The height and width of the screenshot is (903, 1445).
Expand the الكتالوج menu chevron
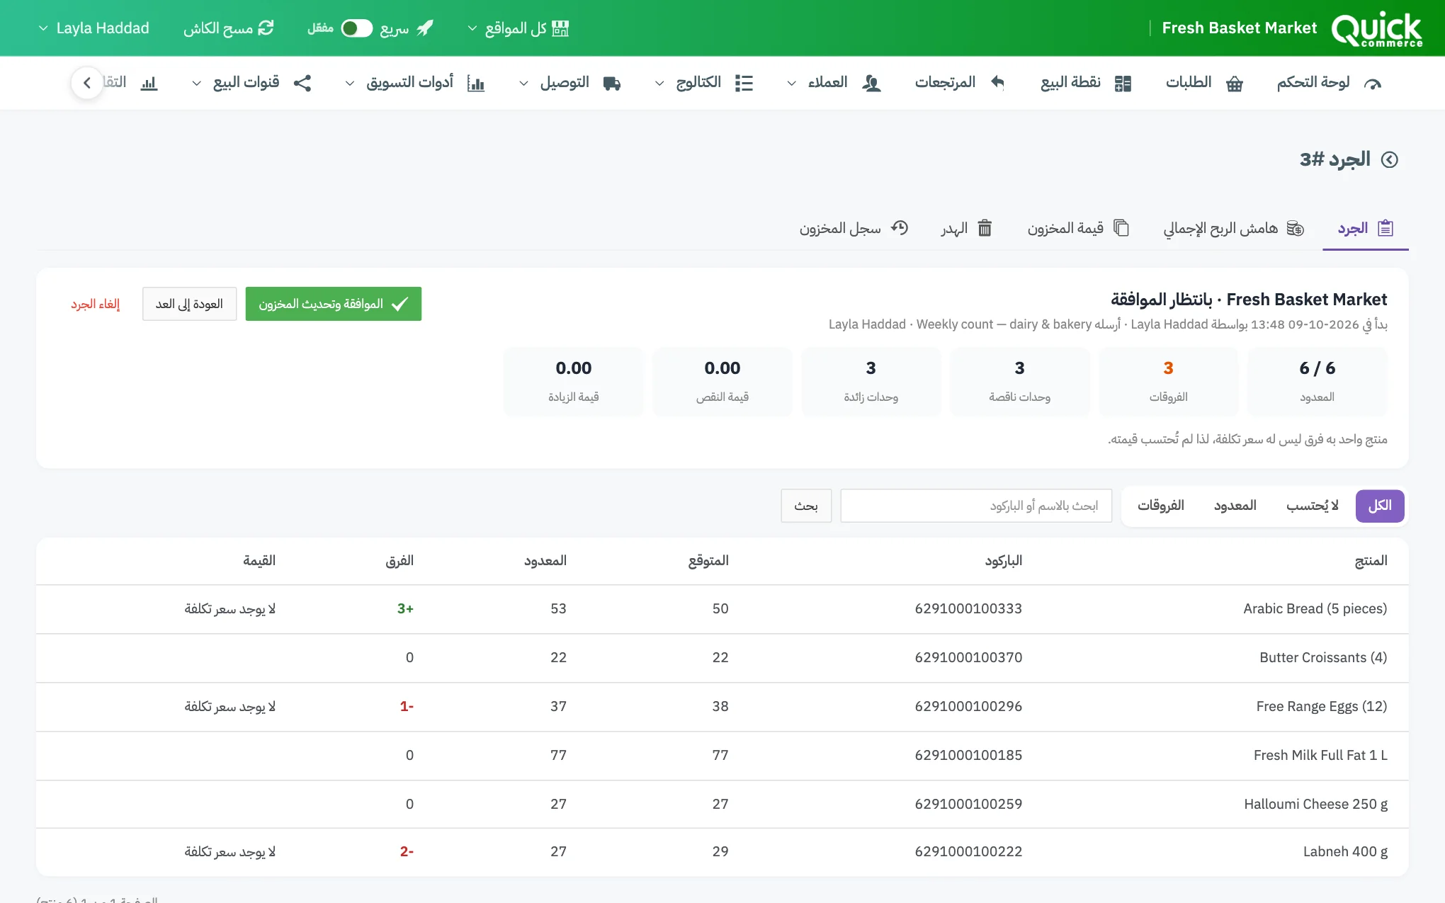[x=659, y=84]
